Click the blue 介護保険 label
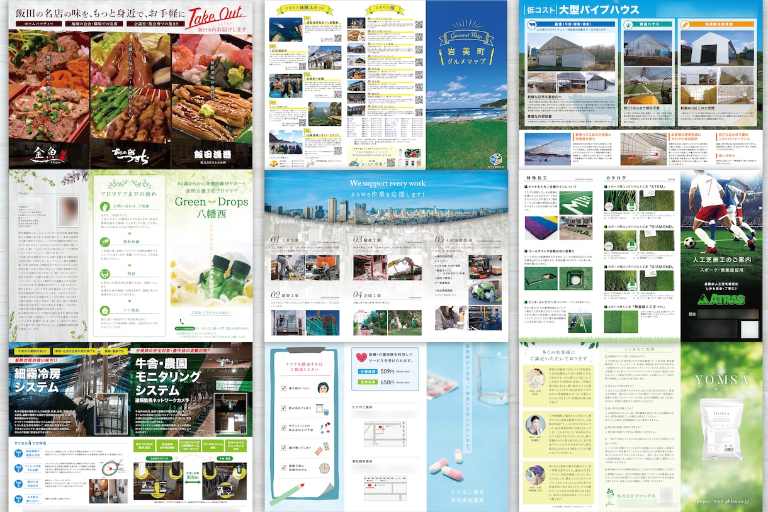768x512 pixels. [367, 371]
